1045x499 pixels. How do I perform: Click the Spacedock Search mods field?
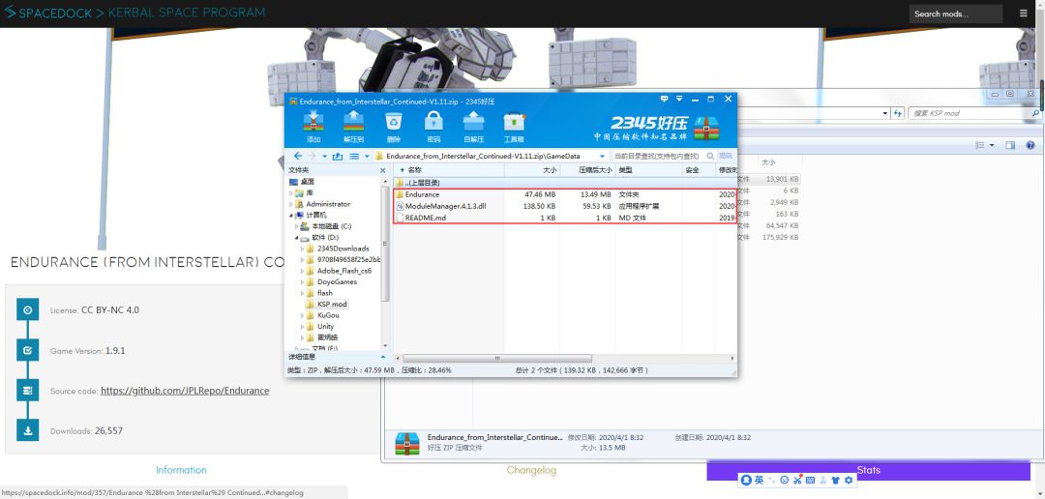coord(956,14)
